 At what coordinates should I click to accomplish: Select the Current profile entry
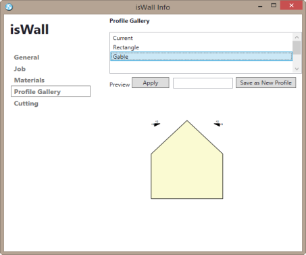(201, 38)
